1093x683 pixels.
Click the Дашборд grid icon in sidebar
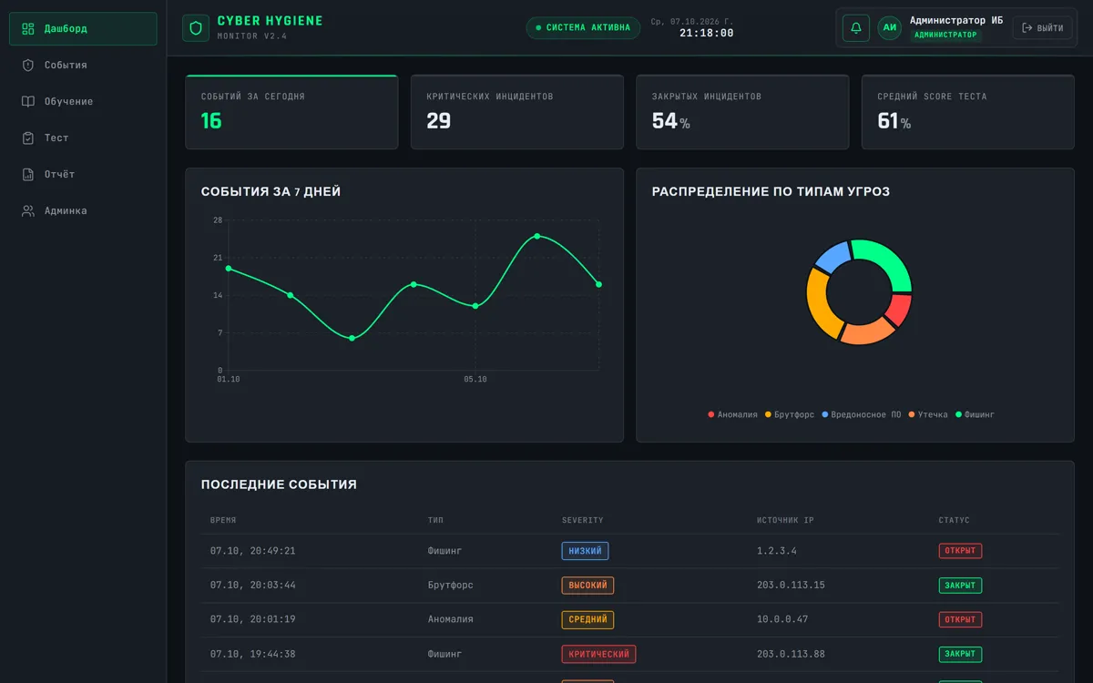[x=28, y=29]
